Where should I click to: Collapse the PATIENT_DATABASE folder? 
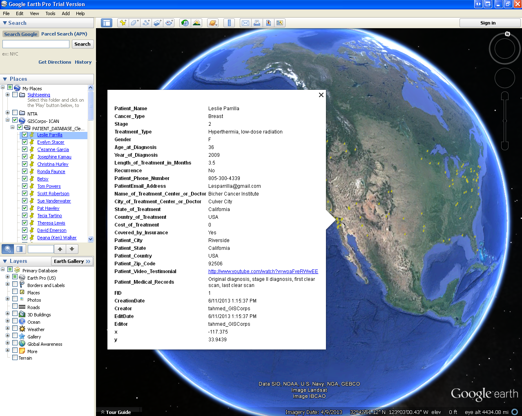(12, 127)
